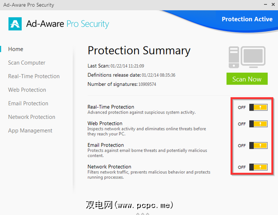Toggle the Network Protection switch
This screenshot has height=215, width=278.
[x=258, y=167]
